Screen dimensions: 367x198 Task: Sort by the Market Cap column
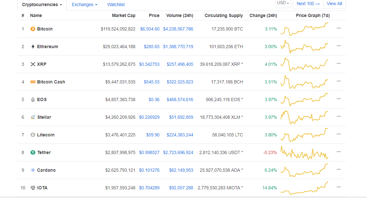tap(124, 15)
